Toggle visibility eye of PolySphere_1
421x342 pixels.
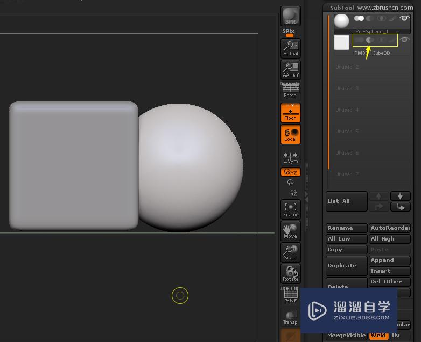pyautogui.click(x=404, y=18)
